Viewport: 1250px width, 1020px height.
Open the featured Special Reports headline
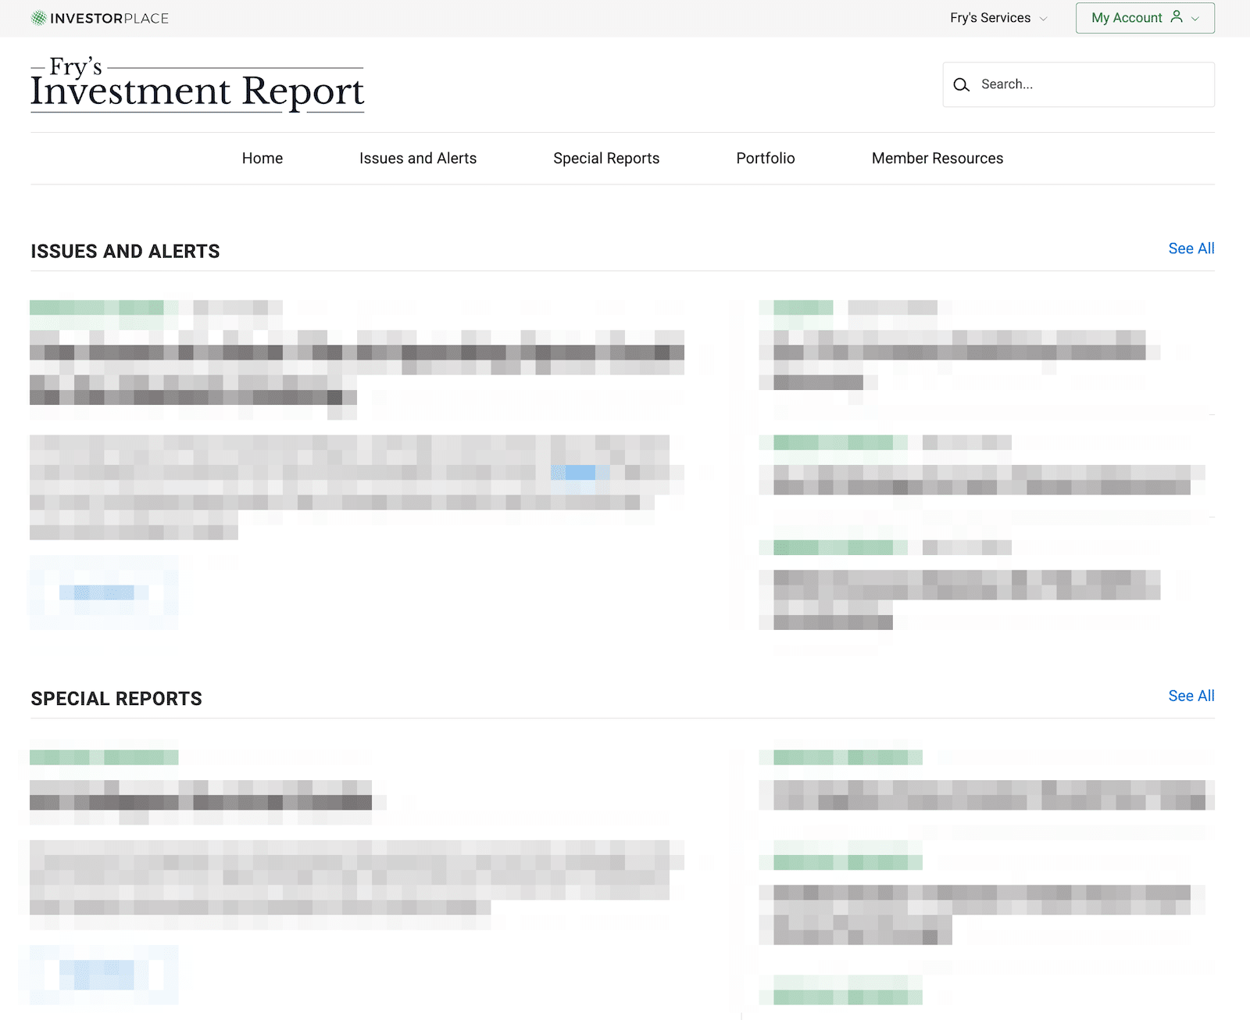[201, 796]
